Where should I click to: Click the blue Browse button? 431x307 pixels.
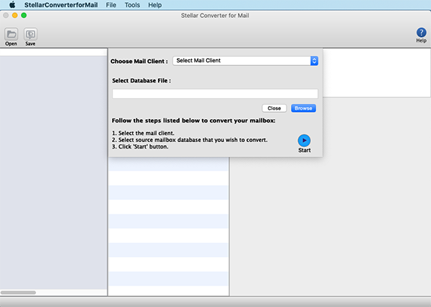pyautogui.click(x=303, y=108)
